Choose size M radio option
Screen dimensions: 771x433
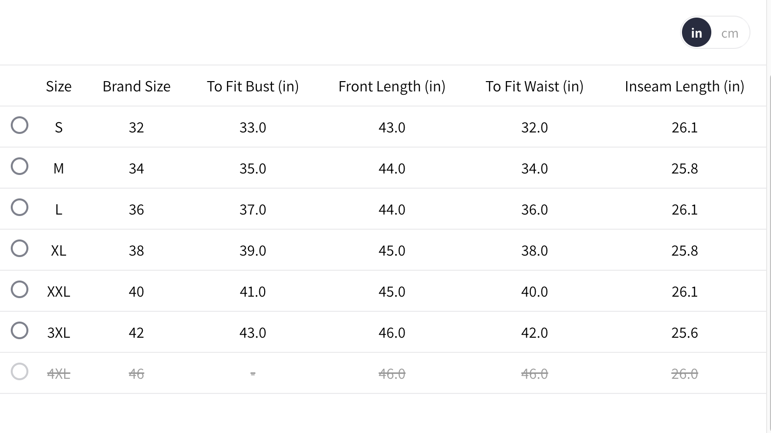20,166
